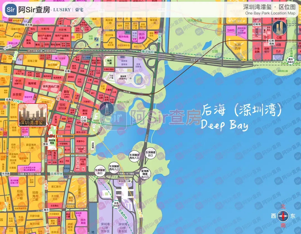The image size is (301, 234).
Task: Click the 南外高新 label
Action: pos(142,36)
